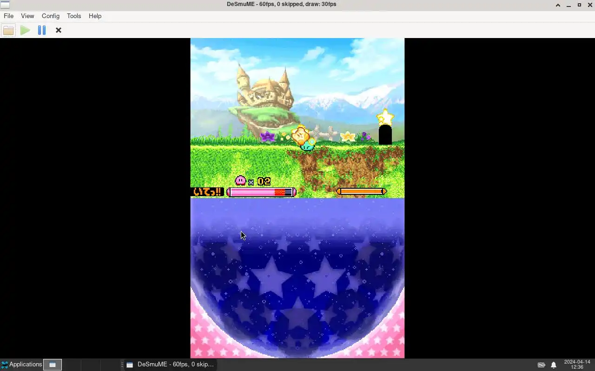Viewport: 595px width, 371px height.
Task: Minimize the DeSmuME window
Action: pos(569,5)
